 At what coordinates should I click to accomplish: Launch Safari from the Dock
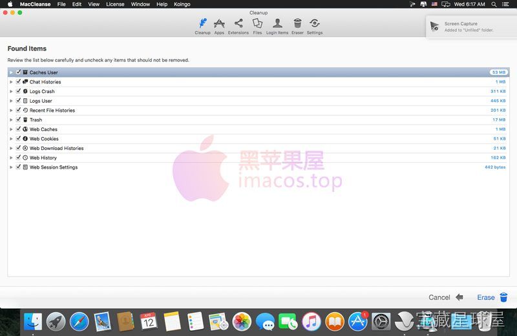pos(79,322)
